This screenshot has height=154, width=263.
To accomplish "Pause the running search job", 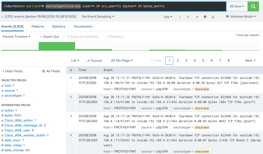I will tap(180, 17).
